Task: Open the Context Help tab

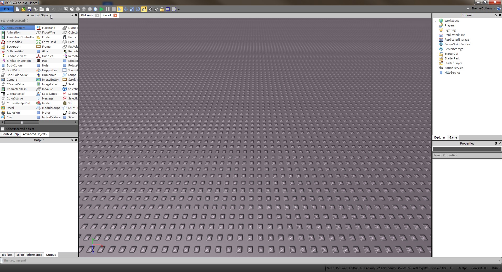Action: click(x=10, y=134)
